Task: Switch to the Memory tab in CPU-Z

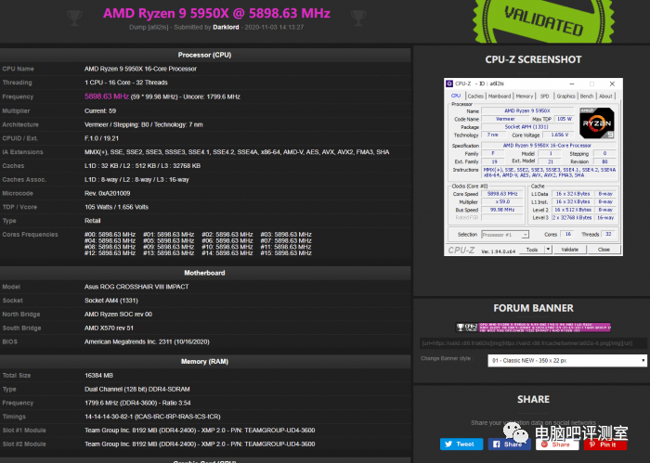Action: point(525,96)
